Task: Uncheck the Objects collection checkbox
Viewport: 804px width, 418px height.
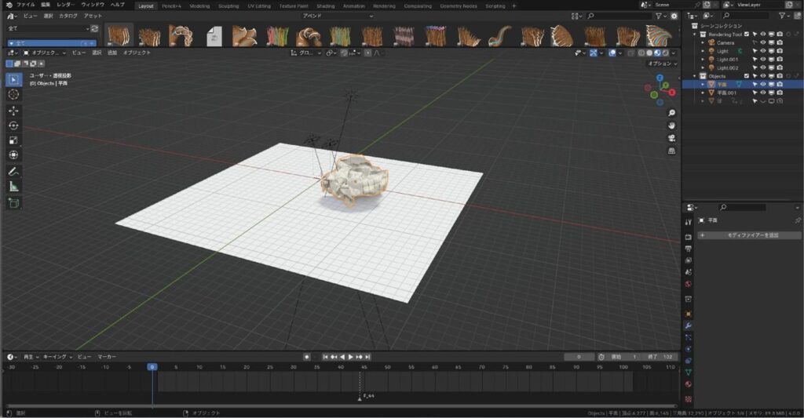Action: click(747, 76)
